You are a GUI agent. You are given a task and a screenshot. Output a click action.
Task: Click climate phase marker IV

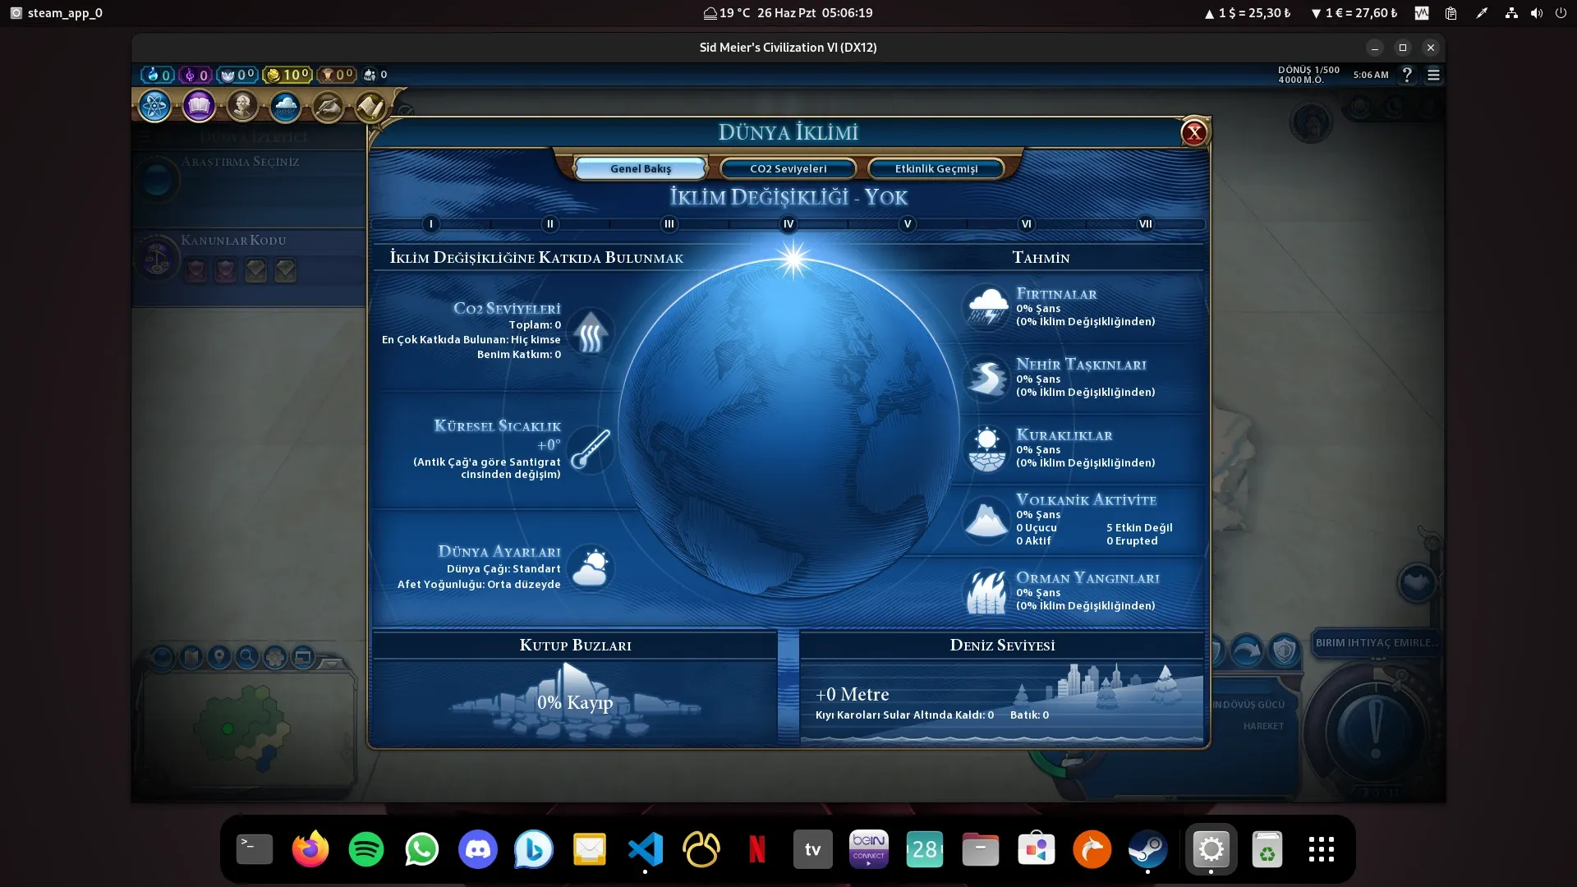[x=788, y=224]
